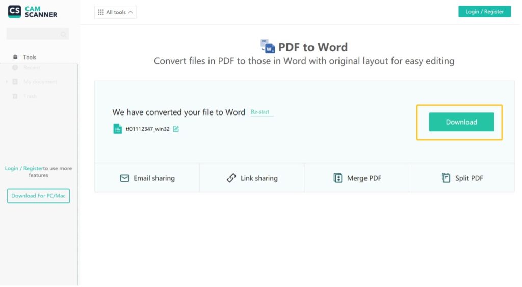522x287 pixels.
Task: Click the search magnifier icon
Action: click(x=63, y=34)
